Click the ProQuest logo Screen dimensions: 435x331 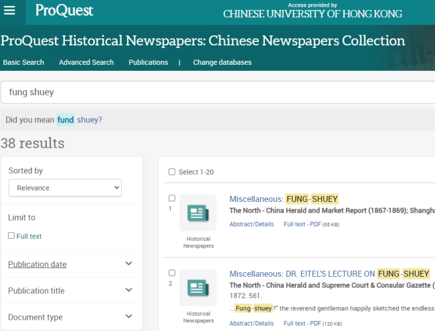pos(64,11)
